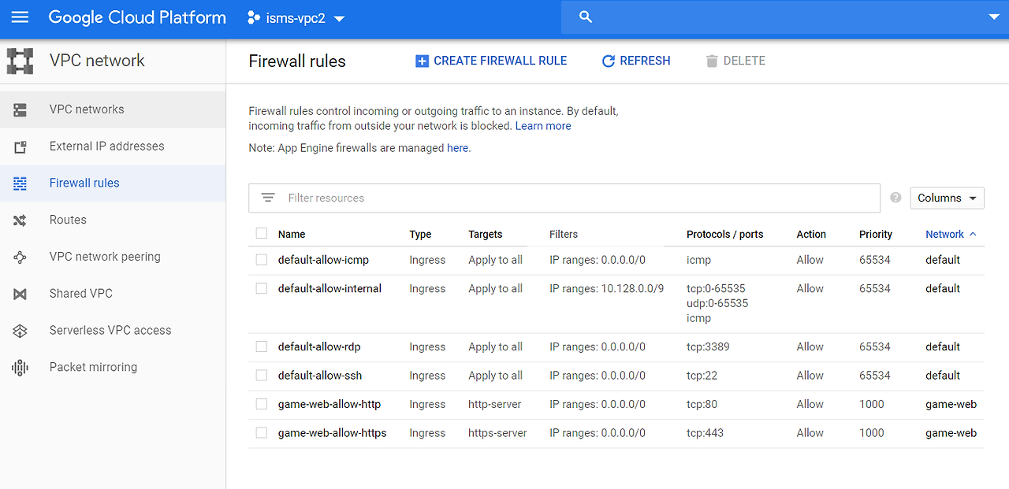Open Shared VPC menu item
Screen dimensions: 1009x489
pyautogui.click(x=113, y=294)
